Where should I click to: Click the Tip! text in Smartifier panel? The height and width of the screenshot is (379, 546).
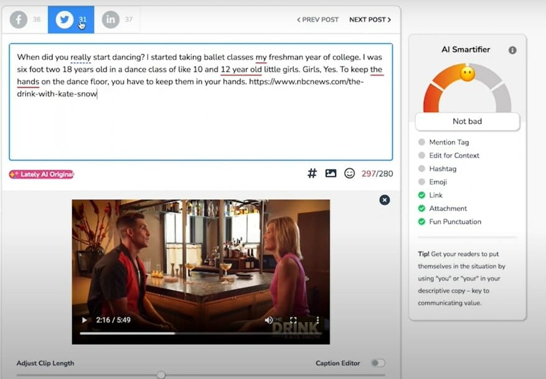coord(461,278)
